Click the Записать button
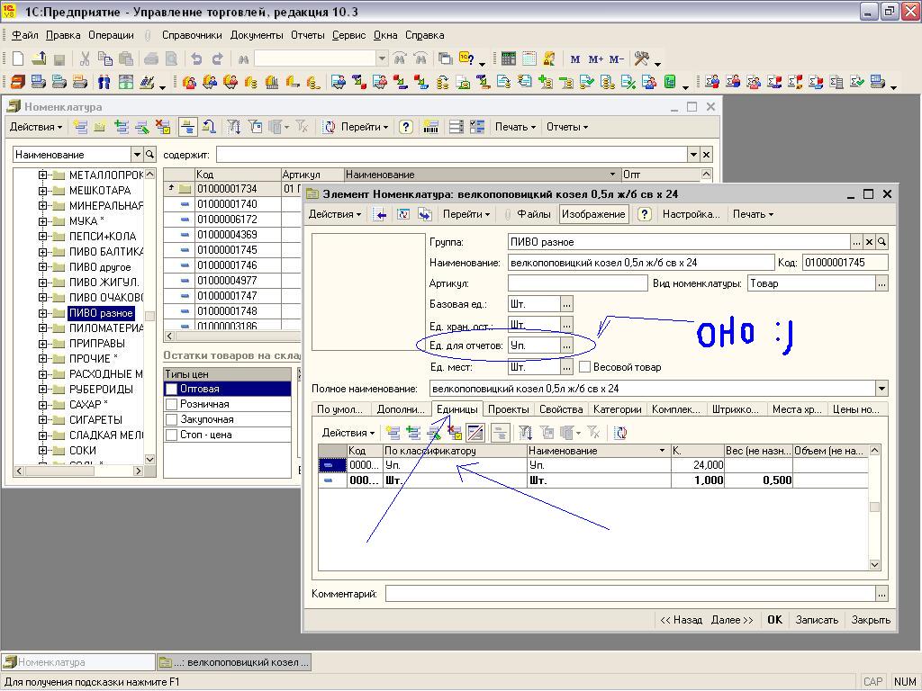 (816, 620)
